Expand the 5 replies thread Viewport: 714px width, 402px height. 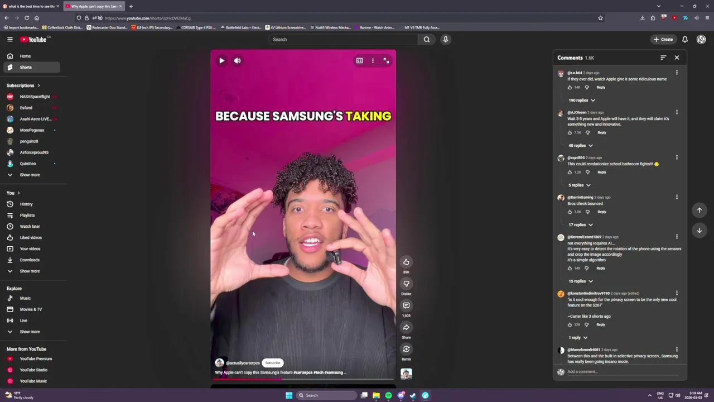(x=580, y=185)
